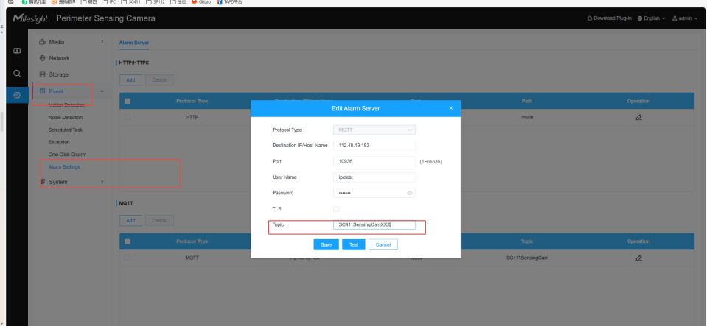Click the Event icon in sidebar
This screenshot has height=326, width=707.
[x=42, y=91]
